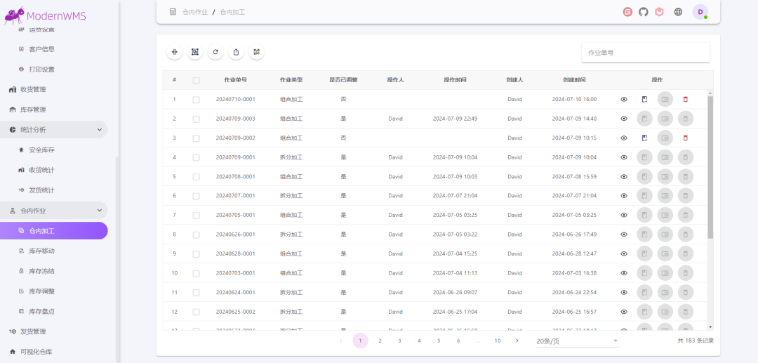Viewport: 758px width, 363px height.
Task: Open the Gitee icon in the header
Action: coord(627,12)
